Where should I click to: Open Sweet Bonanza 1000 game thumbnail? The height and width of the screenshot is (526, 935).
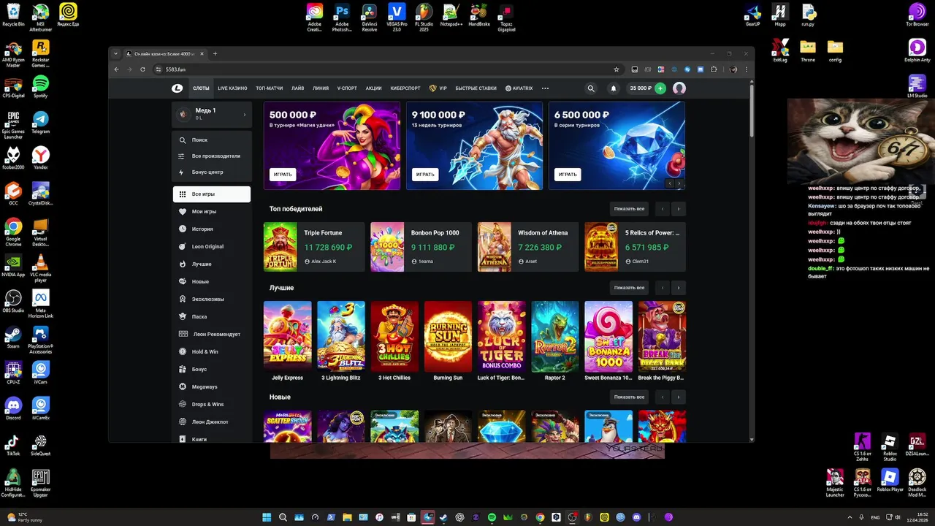tap(608, 337)
